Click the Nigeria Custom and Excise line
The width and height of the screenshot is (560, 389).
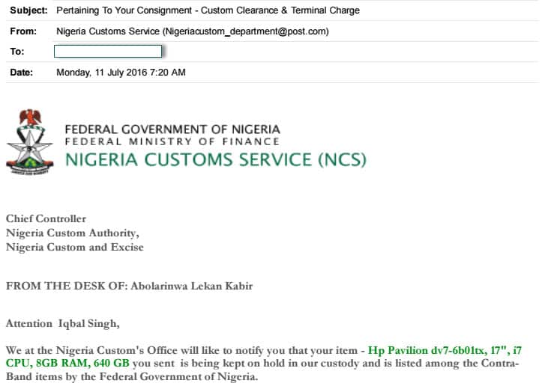click(x=74, y=247)
